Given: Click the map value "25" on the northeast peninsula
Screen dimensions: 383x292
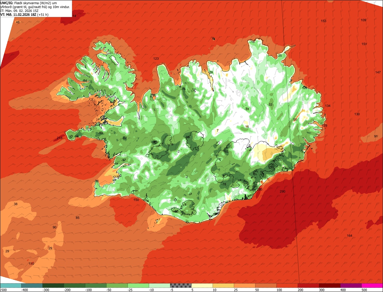Looking at the screenshot, I should 280,56.
